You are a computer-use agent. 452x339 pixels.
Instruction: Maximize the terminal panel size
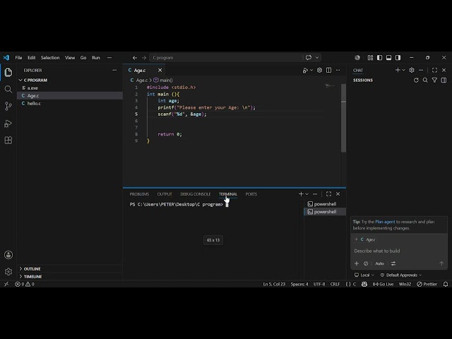tap(328, 194)
